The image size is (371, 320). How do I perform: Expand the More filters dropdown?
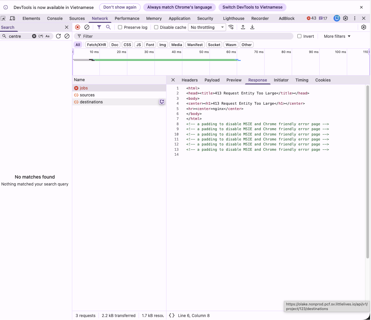coord(337,36)
